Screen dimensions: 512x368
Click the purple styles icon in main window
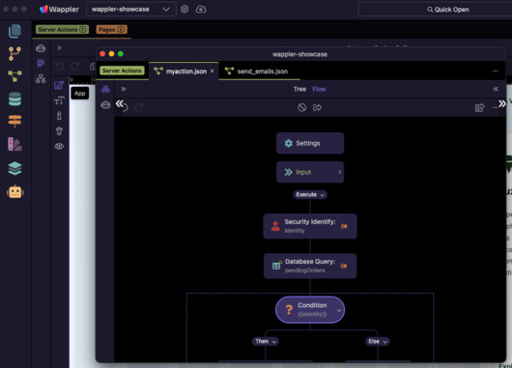click(x=41, y=63)
